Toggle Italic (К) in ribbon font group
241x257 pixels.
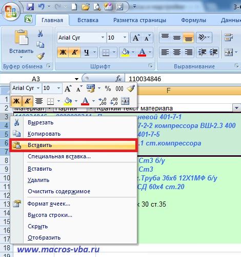click(74, 52)
